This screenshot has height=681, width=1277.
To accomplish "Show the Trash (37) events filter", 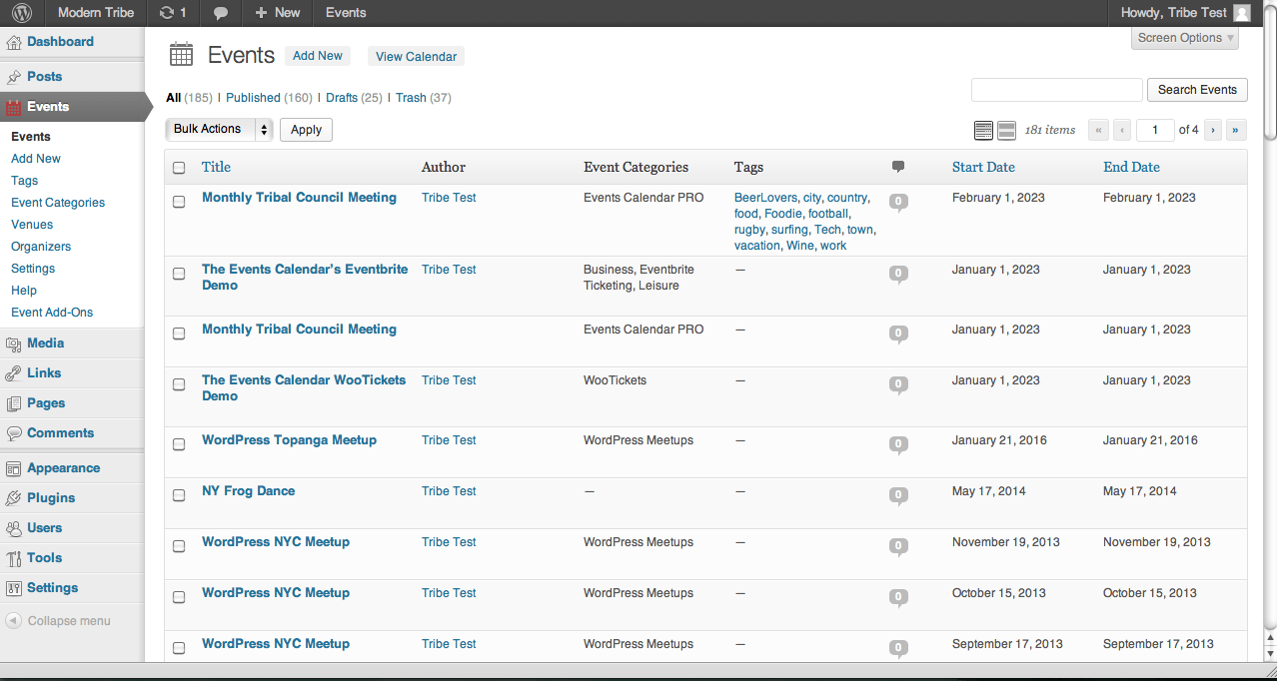I will [424, 98].
